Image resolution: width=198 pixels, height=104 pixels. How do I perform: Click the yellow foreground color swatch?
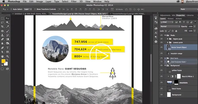click(x=3, y=61)
